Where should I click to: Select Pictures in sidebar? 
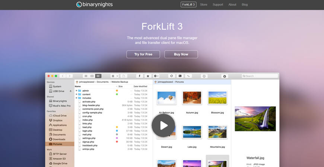[x=60, y=144]
